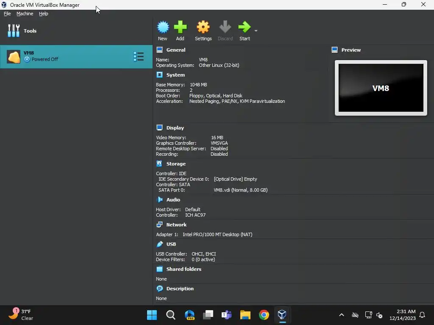
Task: Click Remote Desktop Server Disabled value
Action: coord(219,149)
